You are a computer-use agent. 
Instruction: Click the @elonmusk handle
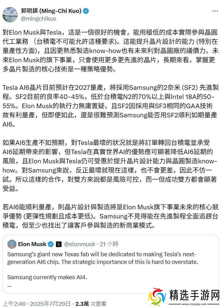coord(79,244)
